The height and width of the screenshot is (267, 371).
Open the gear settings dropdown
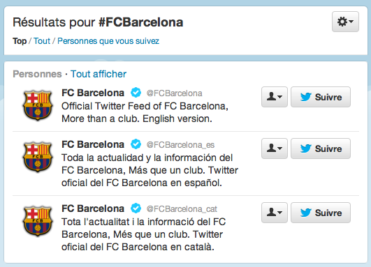pyautogui.click(x=345, y=22)
